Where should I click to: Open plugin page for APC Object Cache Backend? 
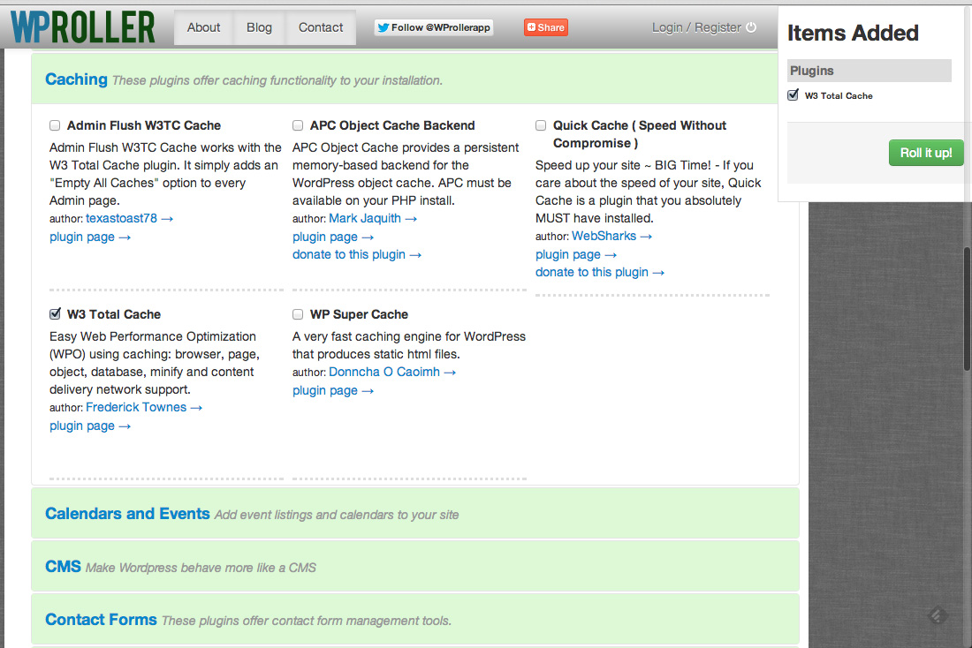333,237
